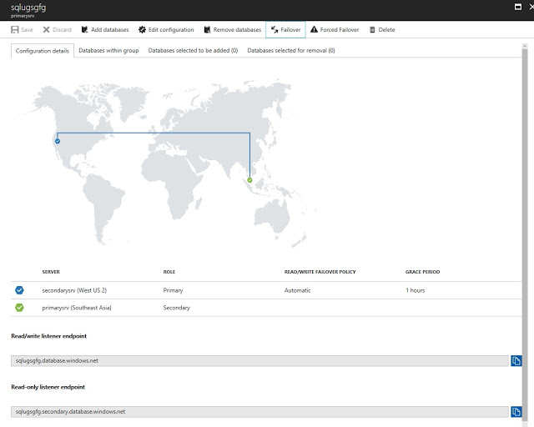This screenshot has height=427, width=534.
Task: Click the vertical scrollbar on the right
Action: pyautogui.click(x=525, y=235)
